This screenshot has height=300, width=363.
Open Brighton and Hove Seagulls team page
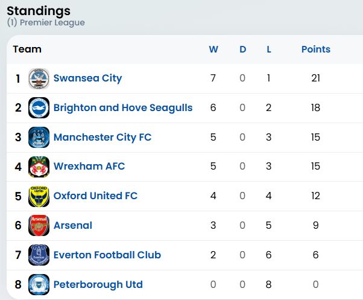click(123, 107)
